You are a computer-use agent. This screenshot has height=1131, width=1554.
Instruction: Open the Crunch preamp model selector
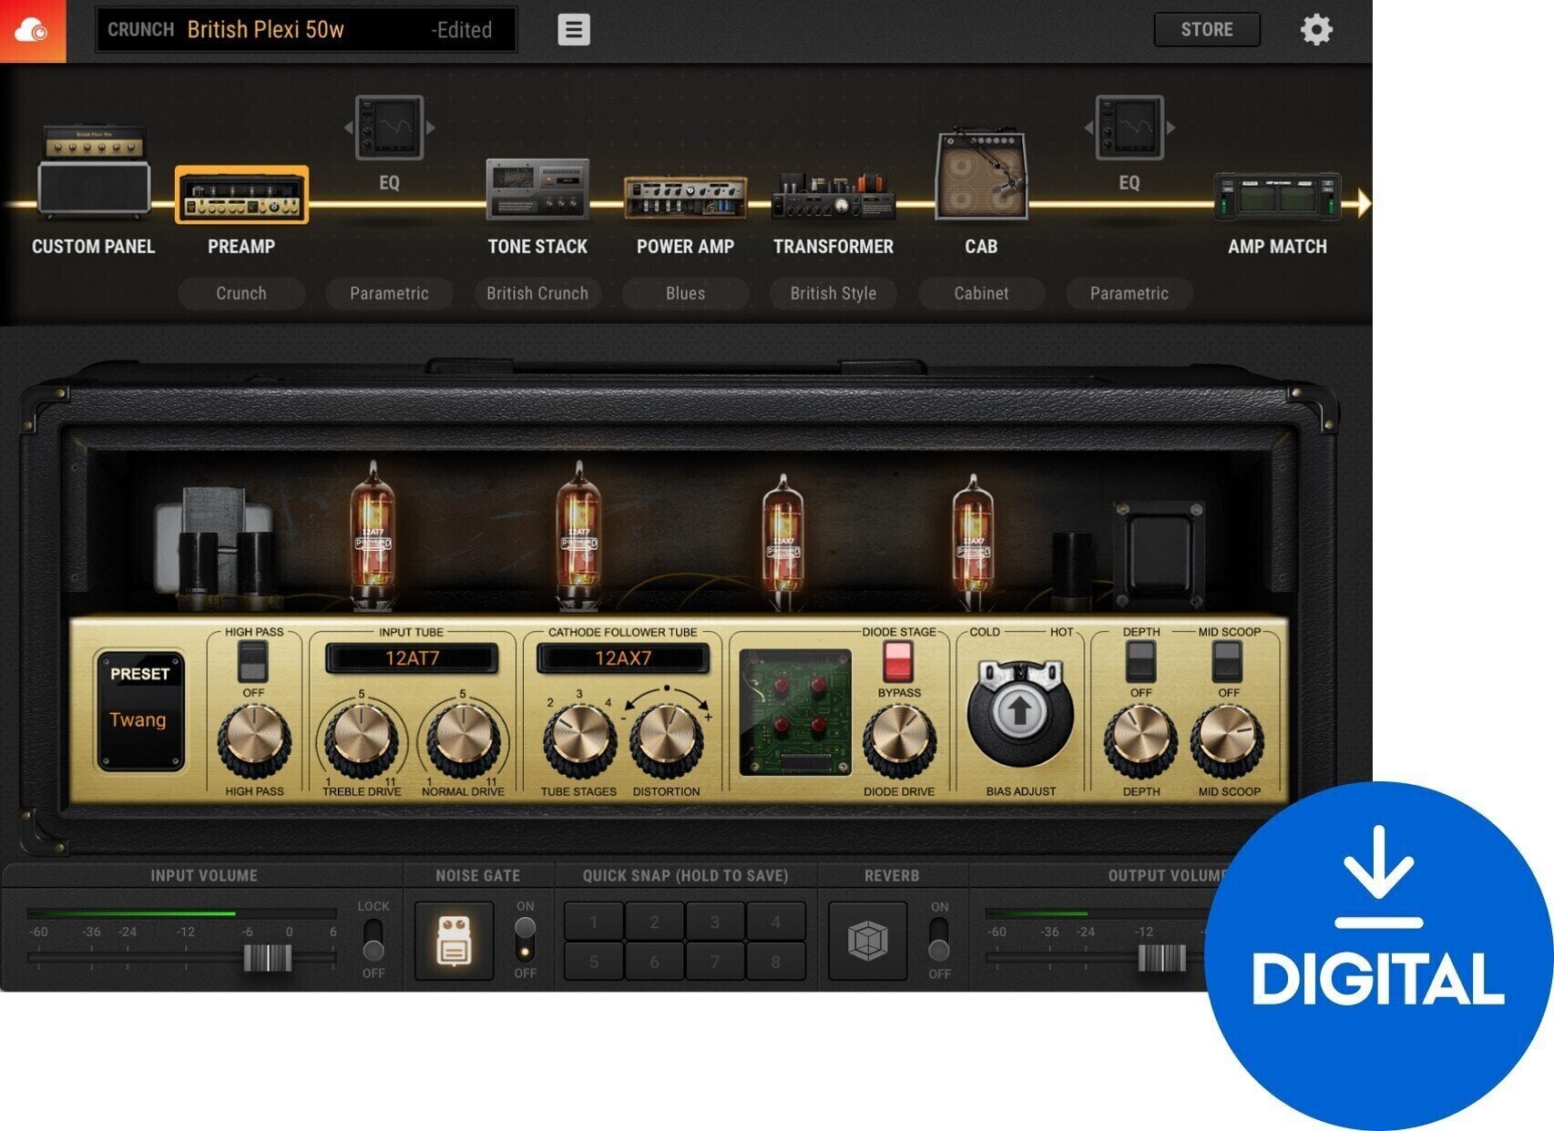[241, 293]
